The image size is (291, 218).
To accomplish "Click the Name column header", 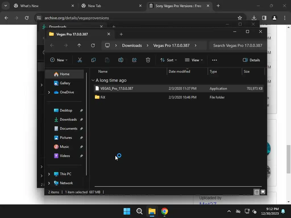I will pos(103,71).
